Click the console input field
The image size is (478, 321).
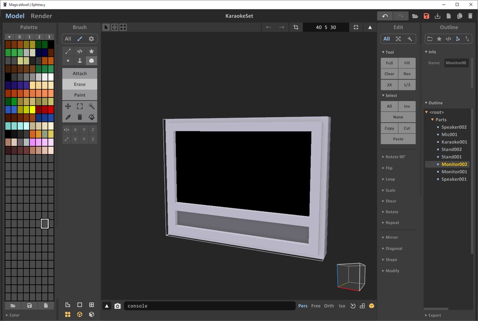tap(210, 306)
